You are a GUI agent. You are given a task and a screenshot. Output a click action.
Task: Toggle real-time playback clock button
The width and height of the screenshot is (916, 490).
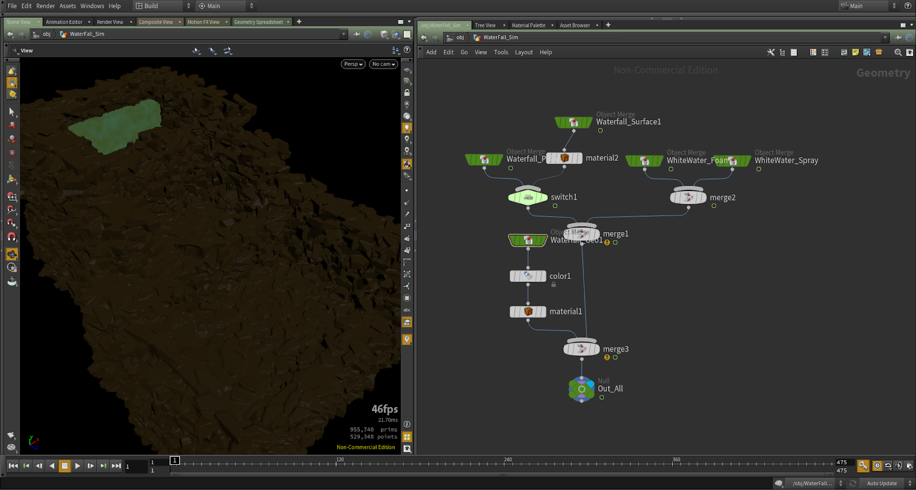877,466
